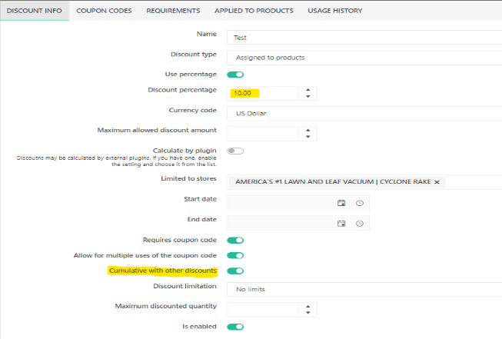Disable the Requires coupon code switch

pos(235,241)
